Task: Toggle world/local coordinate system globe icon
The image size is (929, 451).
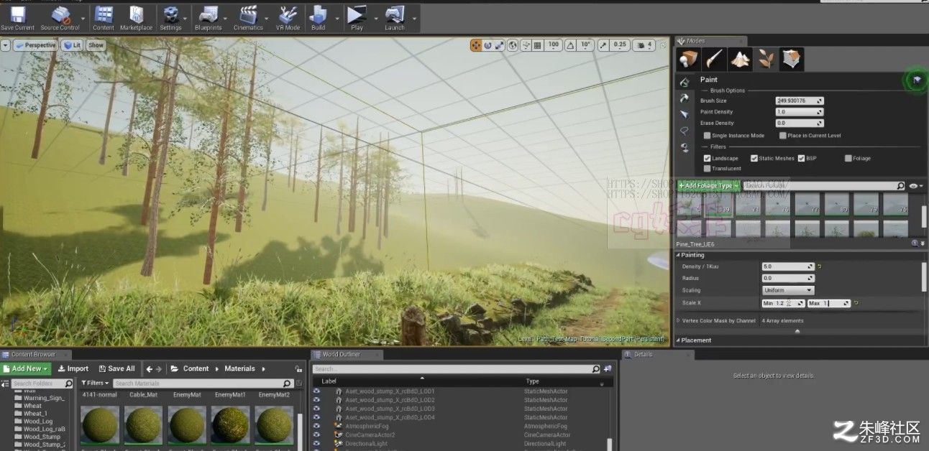Action: point(513,45)
